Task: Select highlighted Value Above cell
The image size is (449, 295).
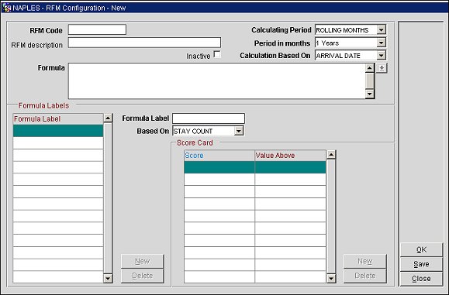Action: [x=290, y=167]
